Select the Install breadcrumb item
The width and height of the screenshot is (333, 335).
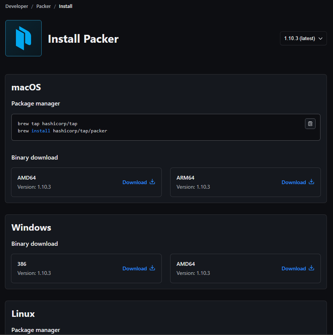click(x=66, y=6)
